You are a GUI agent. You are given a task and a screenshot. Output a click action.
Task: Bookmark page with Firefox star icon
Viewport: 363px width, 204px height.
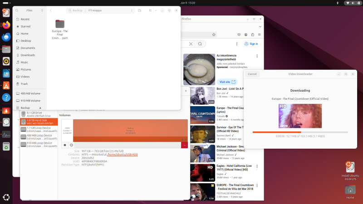click(214, 35)
